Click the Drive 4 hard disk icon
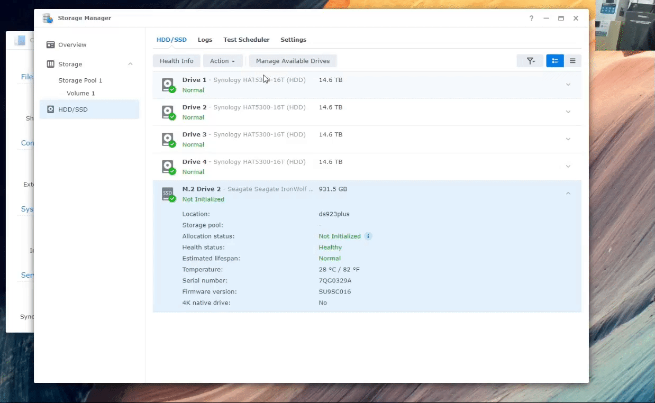Viewport: 655px width, 403px height. 168,167
